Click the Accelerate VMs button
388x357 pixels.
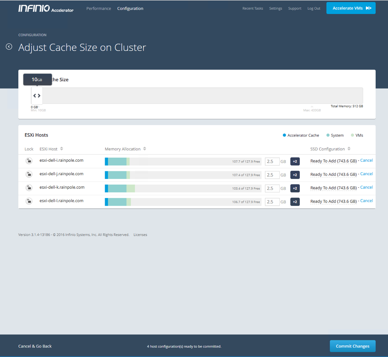pyautogui.click(x=351, y=8)
